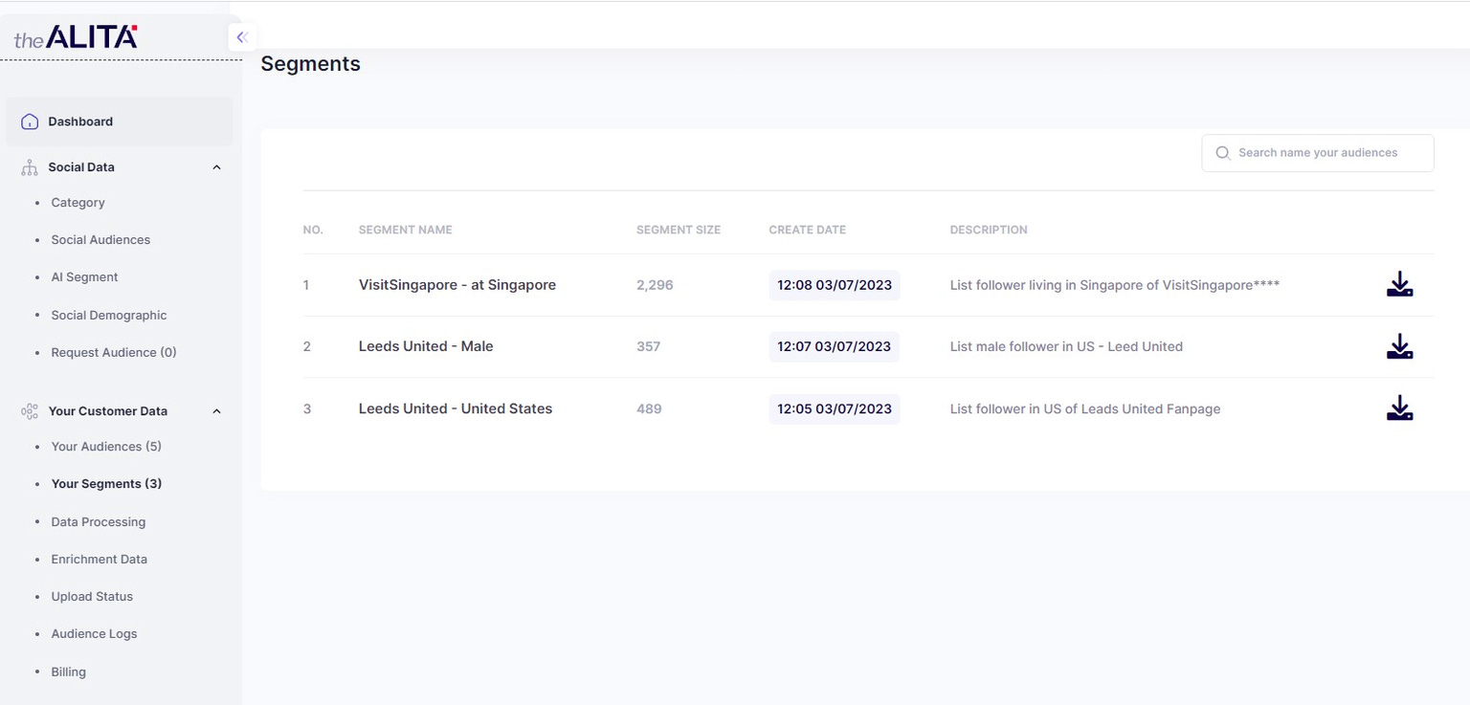The image size is (1470, 705).
Task: Click the date 12:05 03/07/2023
Action: coord(835,408)
